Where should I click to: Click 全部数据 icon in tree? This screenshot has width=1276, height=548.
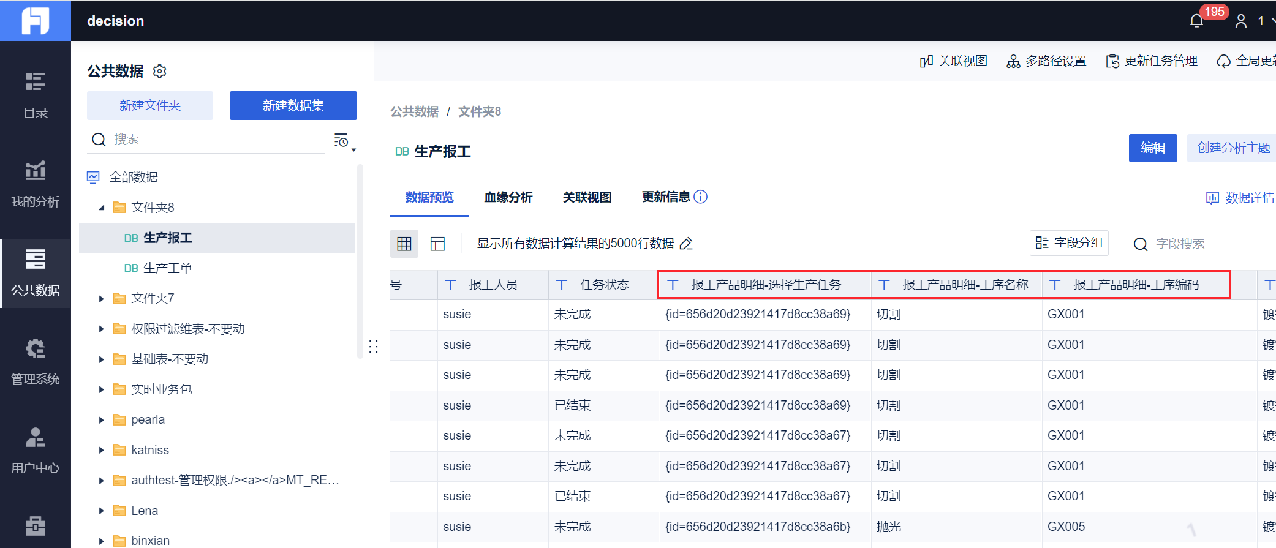[x=93, y=177]
